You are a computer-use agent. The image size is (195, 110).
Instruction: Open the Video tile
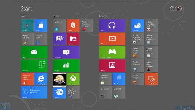(112, 39)
